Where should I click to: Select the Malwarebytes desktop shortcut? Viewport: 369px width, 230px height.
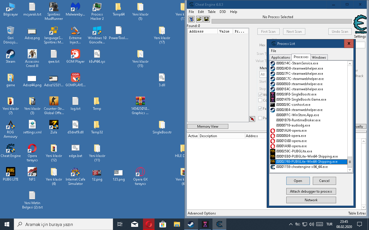coord(75,9)
